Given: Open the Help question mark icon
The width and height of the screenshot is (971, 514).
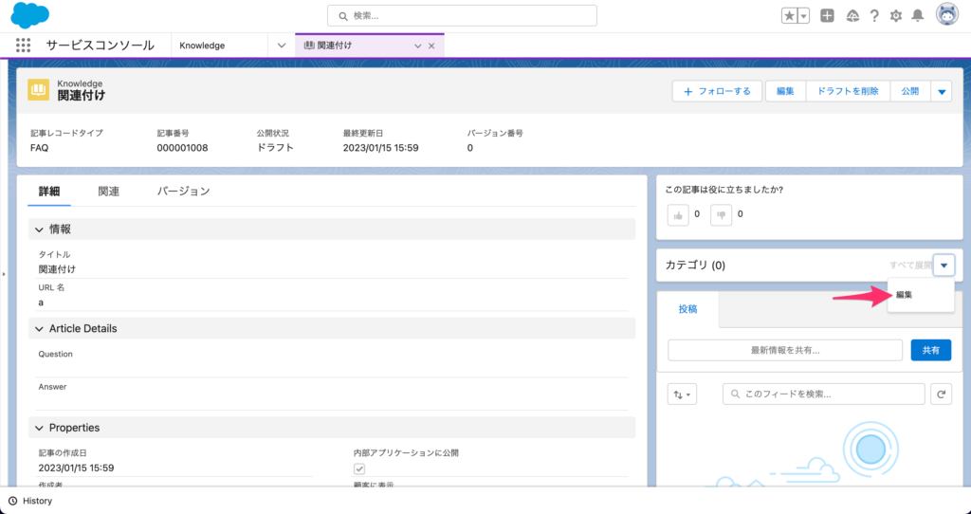Looking at the screenshot, I should [x=874, y=16].
